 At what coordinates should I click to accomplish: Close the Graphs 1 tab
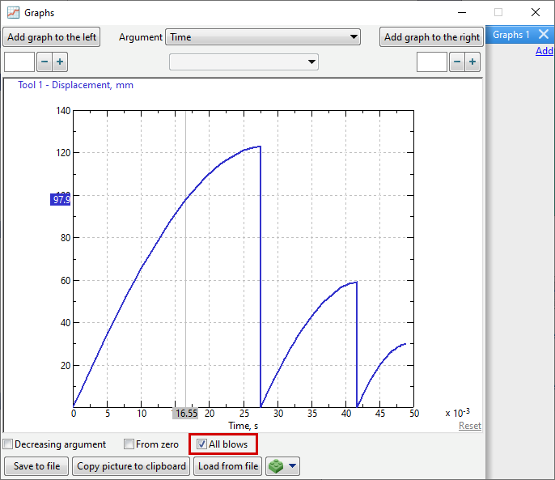[544, 35]
